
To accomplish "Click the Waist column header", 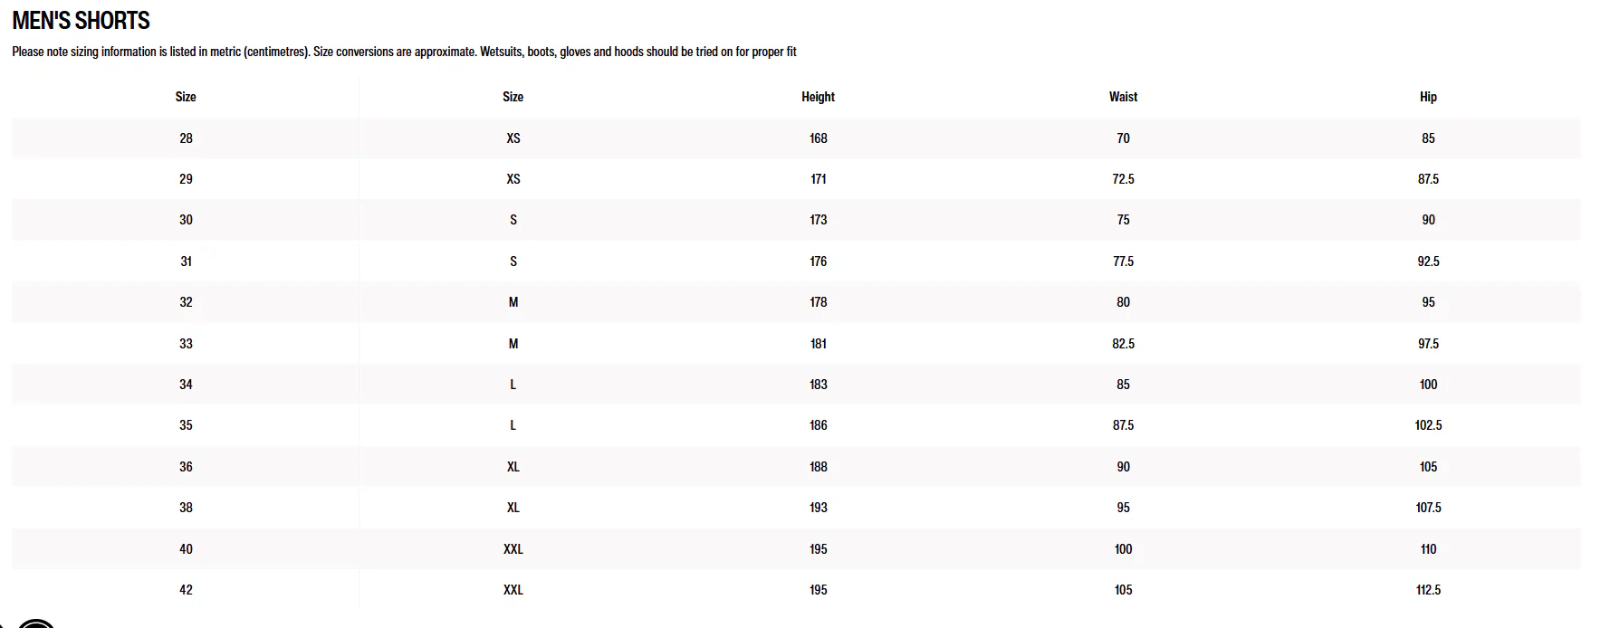I will 1123,97.
